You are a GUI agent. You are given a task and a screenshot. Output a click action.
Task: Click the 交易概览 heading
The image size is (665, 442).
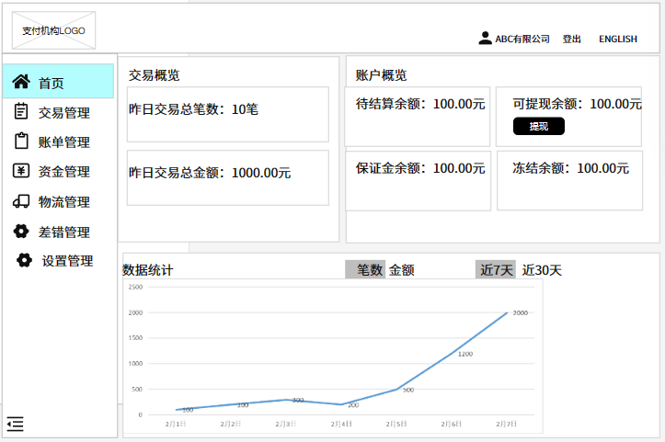point(154,75)
